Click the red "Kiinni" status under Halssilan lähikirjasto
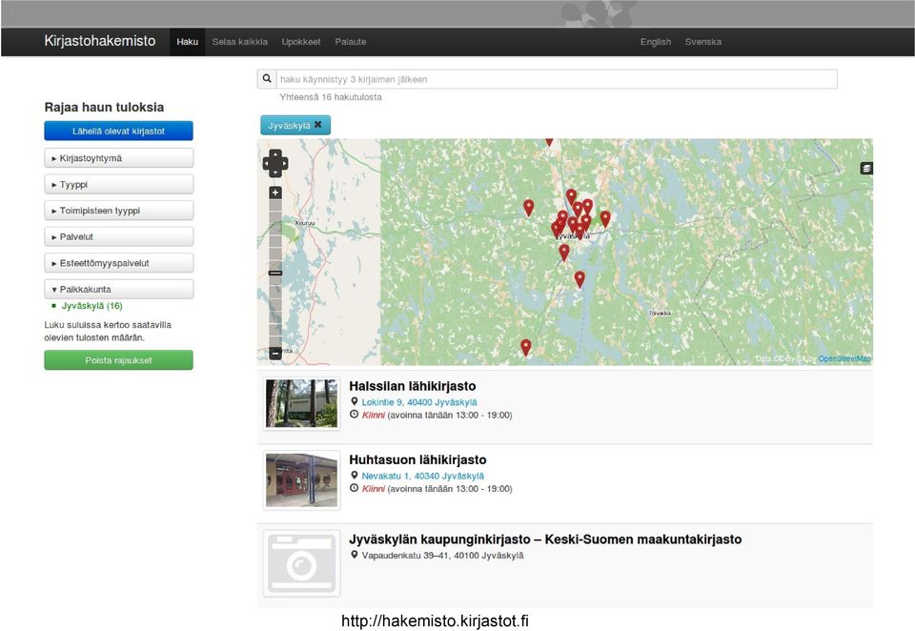Screen dimensions: 915x631 coord(373,415)
